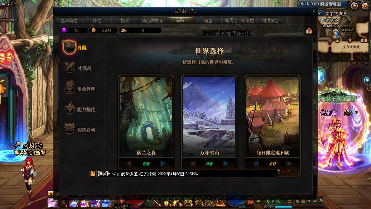371x209 pixels.
Task: Choose the 万年雪山 world card
Action: click(209, 116)
